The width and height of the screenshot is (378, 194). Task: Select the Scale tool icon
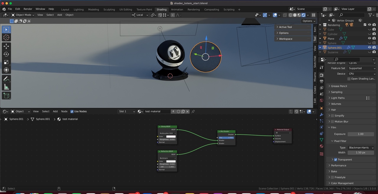[6, 62]
